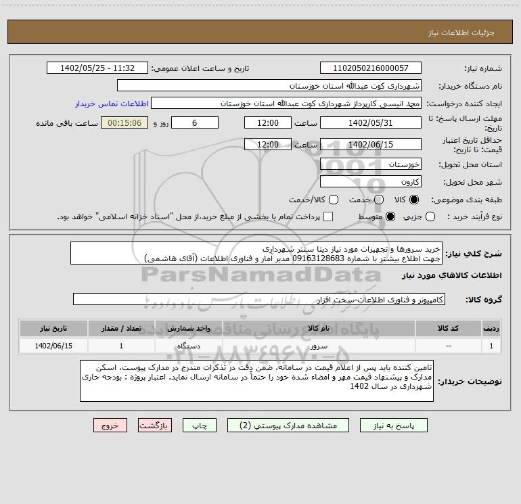The image size is (521, 504).
Task: Click the page title جزئیات اطلاعات نیاز
Action: [x=461, y=32]
